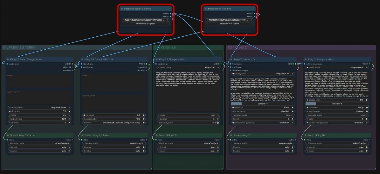This screenshot has height=174, width=380.
Task: Click start_frame input socket on Kling 2.5 Turbo / image > video
Action: 7,64
